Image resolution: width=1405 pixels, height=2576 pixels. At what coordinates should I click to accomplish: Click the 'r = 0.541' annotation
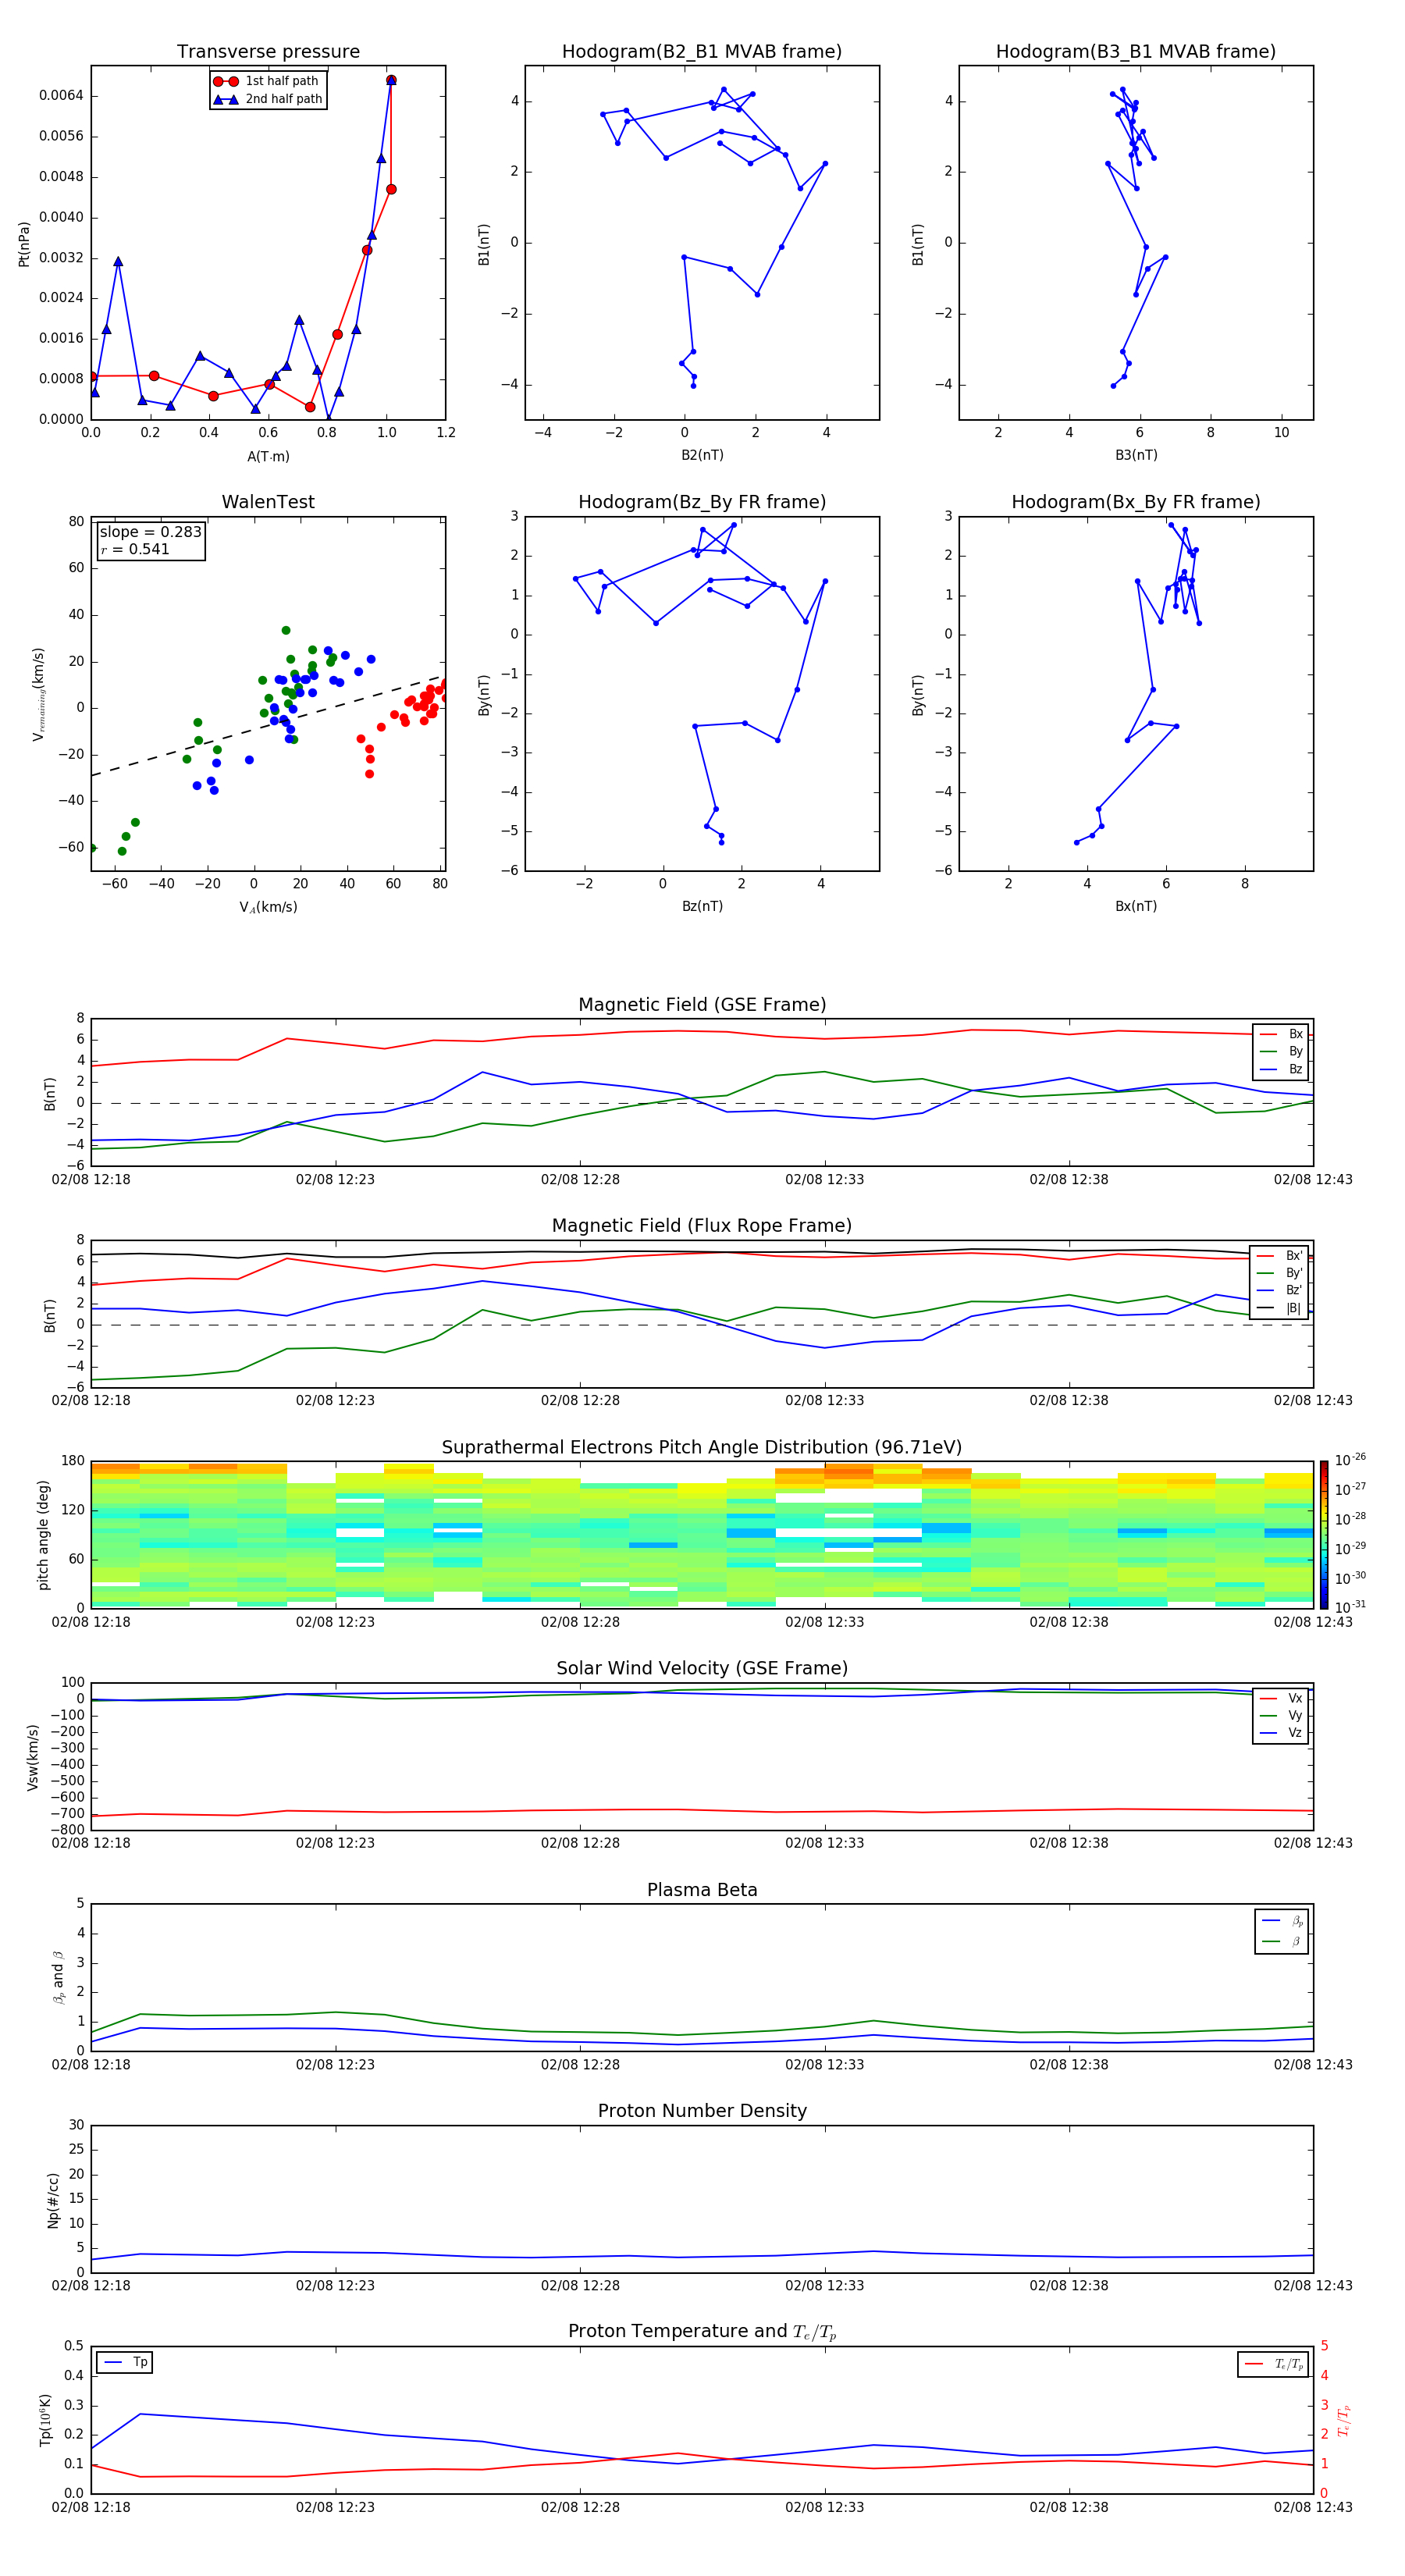pyautogui.click(x=135, y=549)
